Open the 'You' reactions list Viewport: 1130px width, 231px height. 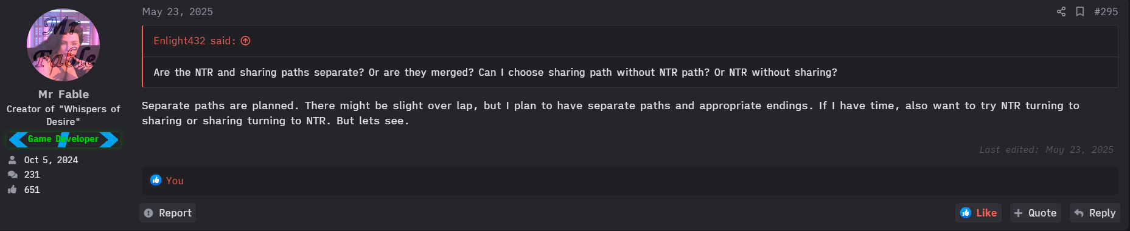tap(175, 181)
